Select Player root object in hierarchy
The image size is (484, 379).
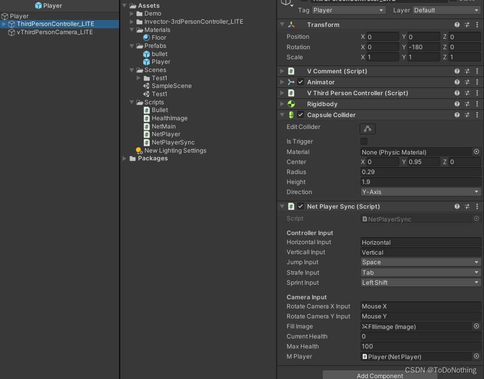15,16
